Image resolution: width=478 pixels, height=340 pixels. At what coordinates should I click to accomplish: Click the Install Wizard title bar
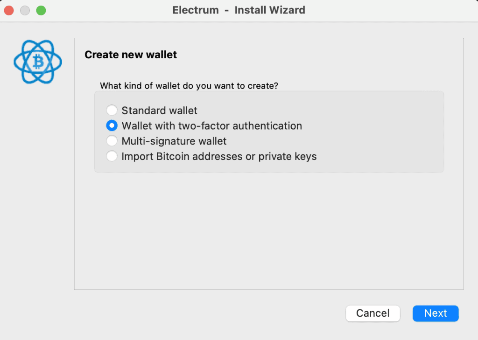pos(239,10)
